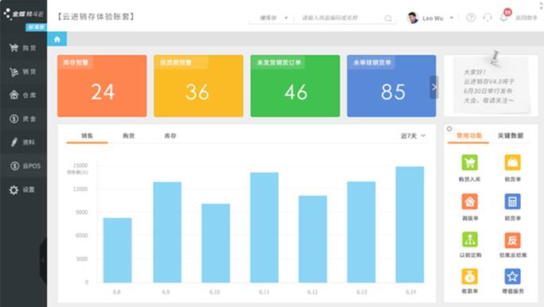This screenshot has width=544, height=307.
Task: Click the 6.8 sales bar
Action: pos(117,251)
